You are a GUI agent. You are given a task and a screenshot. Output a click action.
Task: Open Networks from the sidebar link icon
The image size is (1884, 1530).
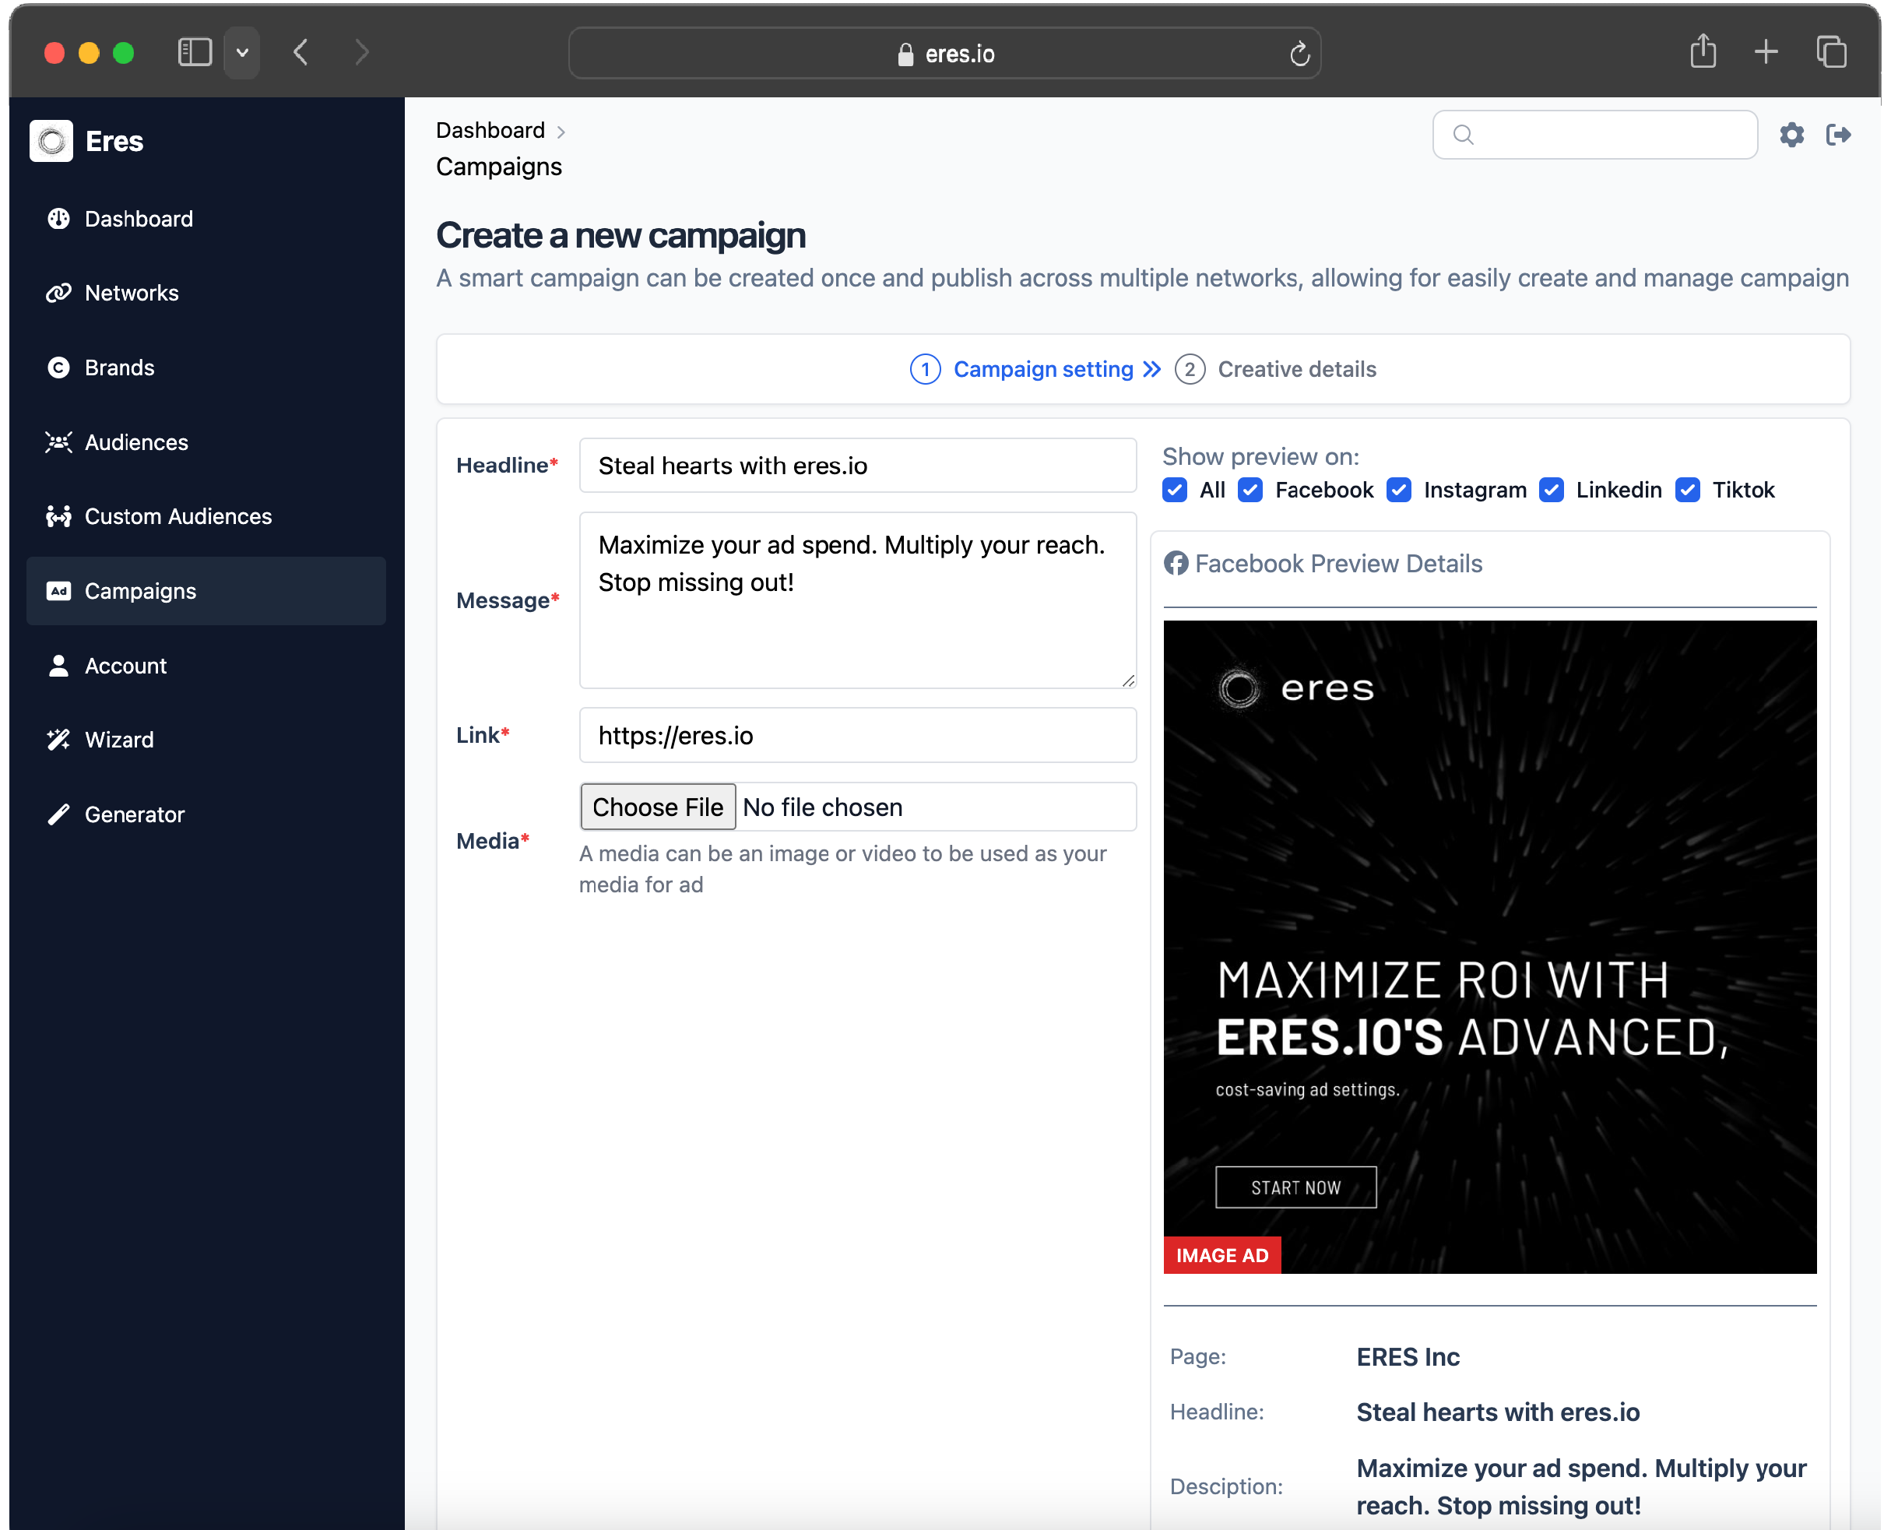tap(58, 293)
